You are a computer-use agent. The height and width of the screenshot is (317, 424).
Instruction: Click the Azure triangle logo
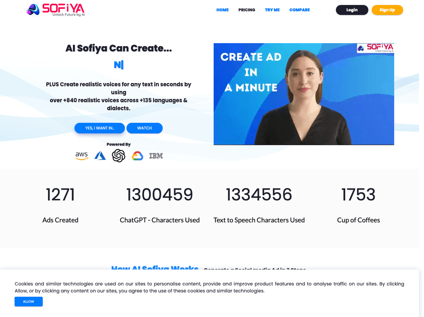[x=100, y=156]
